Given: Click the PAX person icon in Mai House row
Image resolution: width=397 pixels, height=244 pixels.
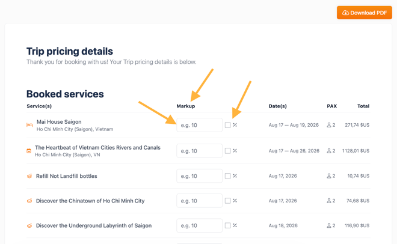Looking at the screenshot, I should tap(329, 125).
